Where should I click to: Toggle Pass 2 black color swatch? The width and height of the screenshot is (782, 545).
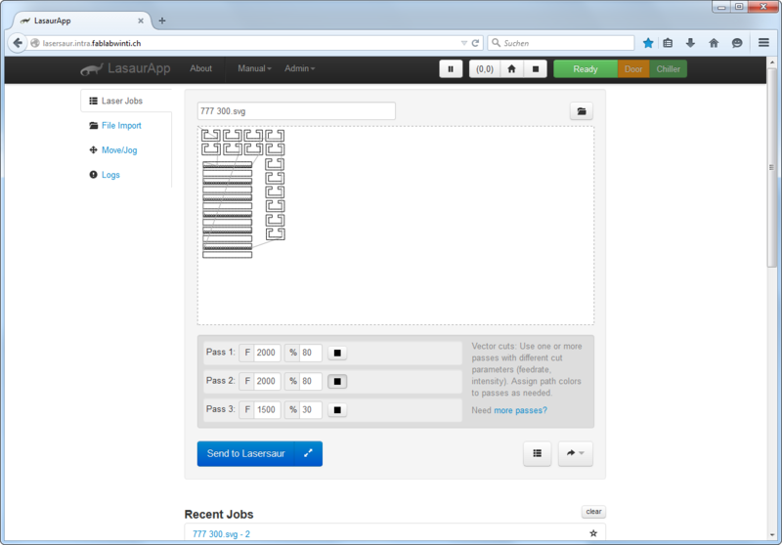click(x=337, y=382)
